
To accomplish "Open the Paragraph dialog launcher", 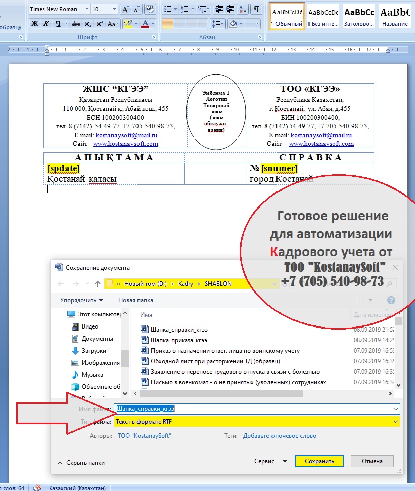I will click(x=260, y=37).
